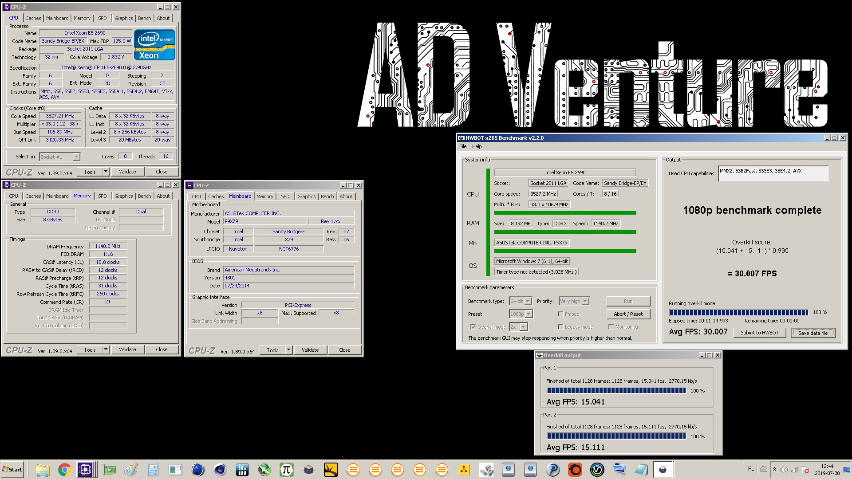Screen dimensions: 852x479
Task: Click the Part 2 progress bar
Action: click(616, 436)
